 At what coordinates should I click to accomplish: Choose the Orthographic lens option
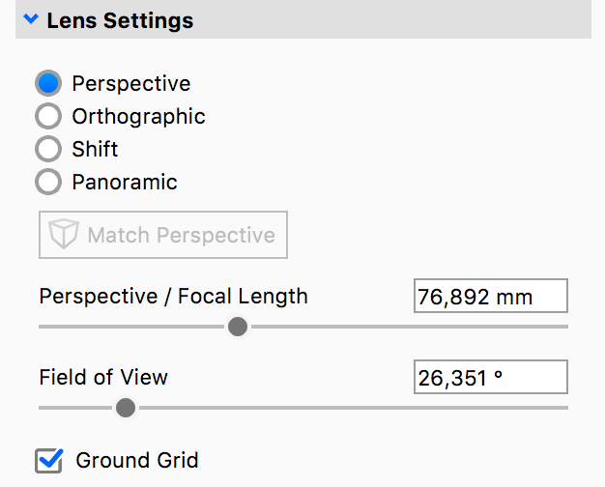point(48,117)
